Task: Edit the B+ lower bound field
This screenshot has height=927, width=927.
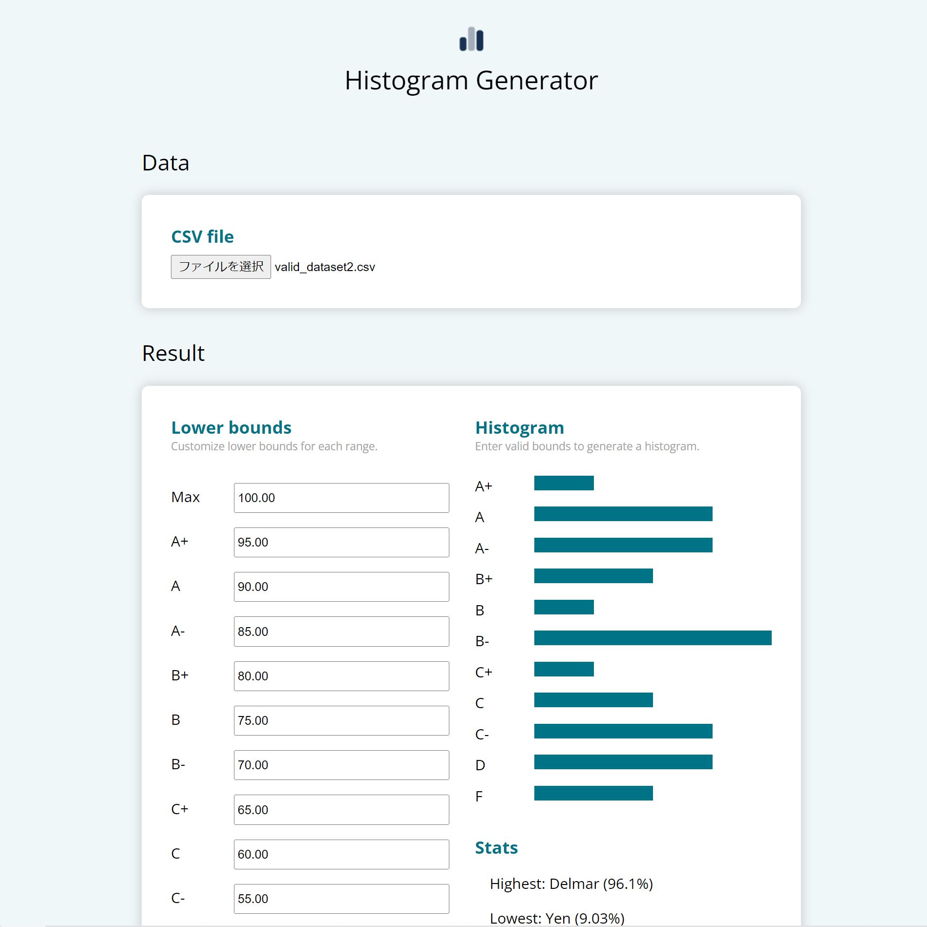Action: click(x=341, y=676)
